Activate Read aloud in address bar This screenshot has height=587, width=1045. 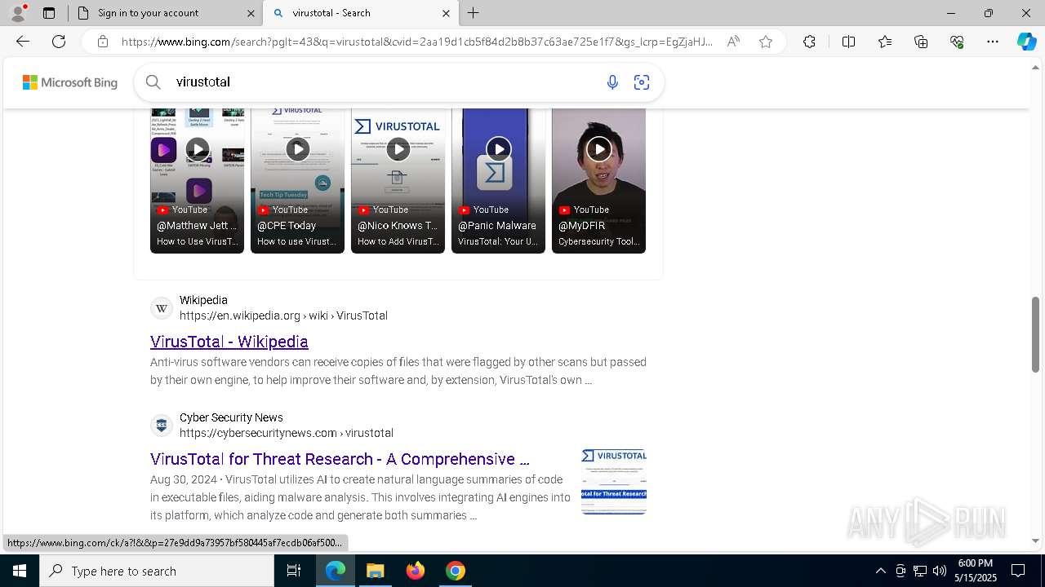733,42
